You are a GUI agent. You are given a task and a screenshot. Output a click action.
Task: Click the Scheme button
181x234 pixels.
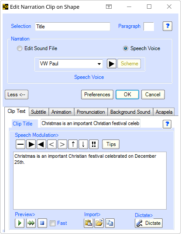[x=129, y=64]
